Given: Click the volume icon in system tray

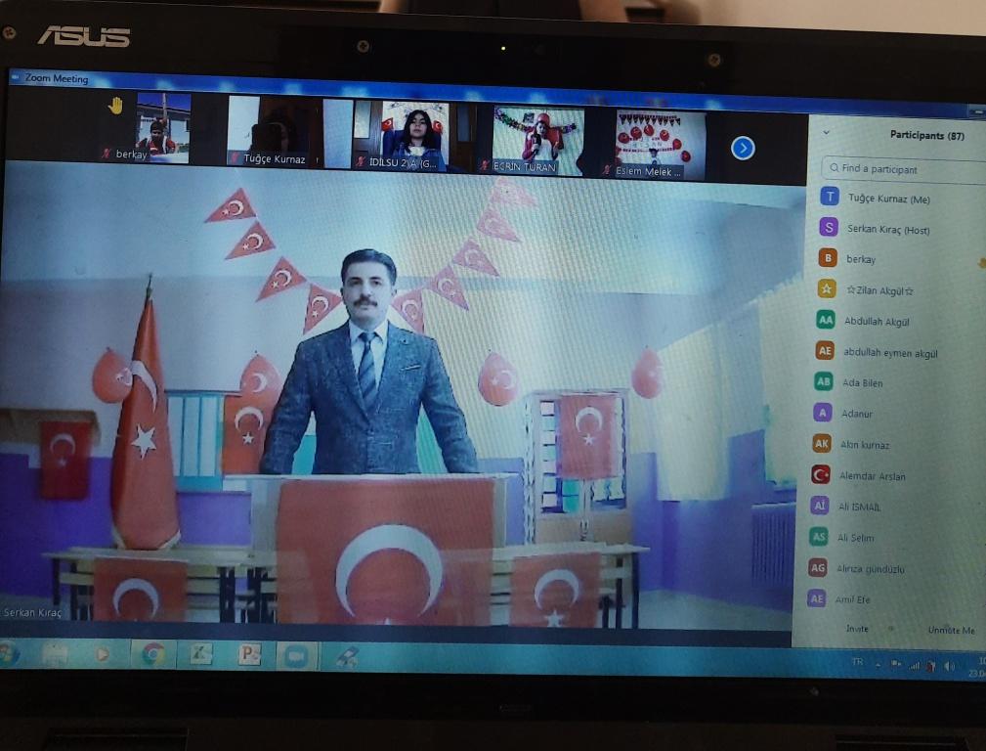Looking at the screenshot, I should click(948, 665).
